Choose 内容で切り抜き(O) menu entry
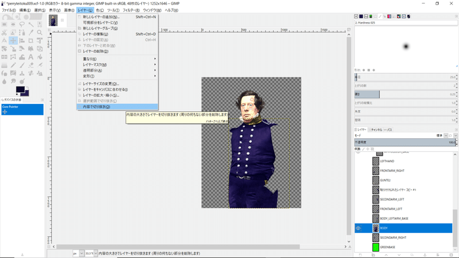Screen dimensions: 459x258 117,107
